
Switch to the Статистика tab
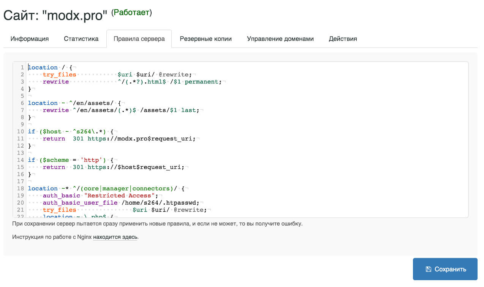[81, 39]
